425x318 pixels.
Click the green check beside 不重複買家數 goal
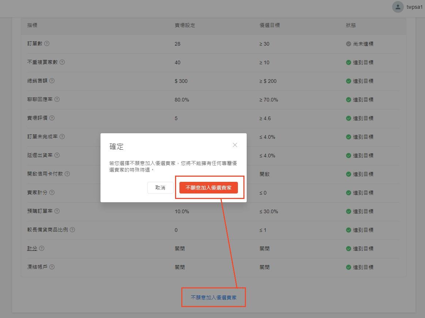click(x=349, y=62)
